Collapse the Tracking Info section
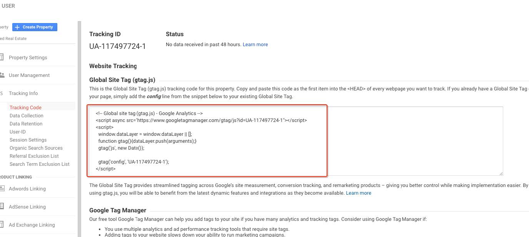The image size is (529, 237). tap(23, 93)
